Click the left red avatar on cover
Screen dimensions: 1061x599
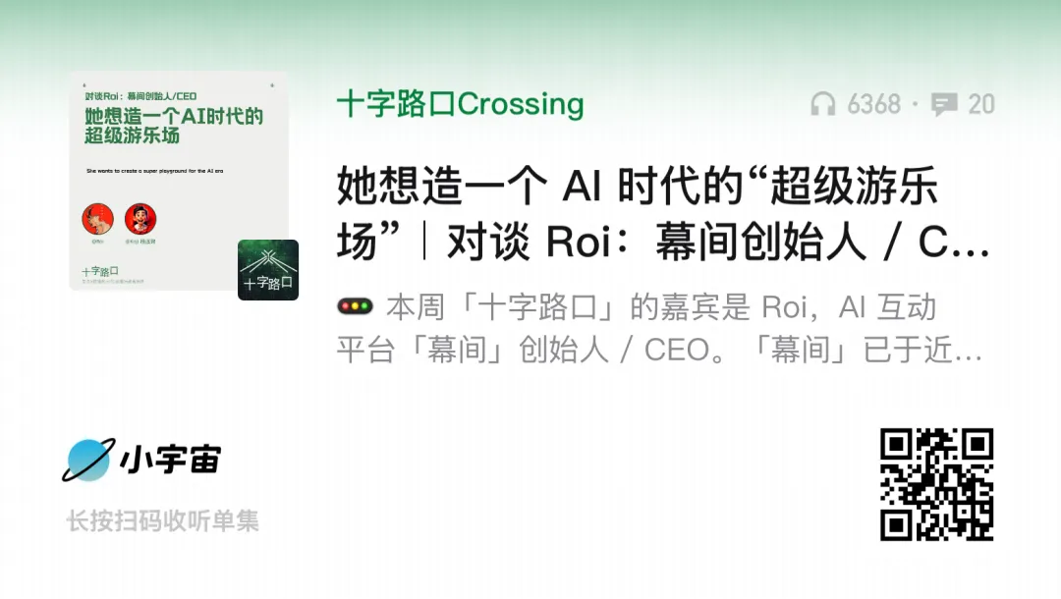point(97,219)
